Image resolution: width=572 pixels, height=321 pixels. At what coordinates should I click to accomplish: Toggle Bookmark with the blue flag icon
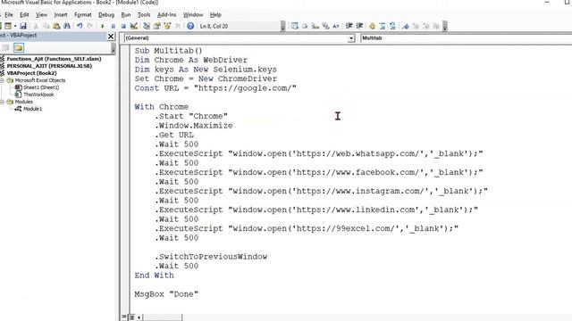405,26
